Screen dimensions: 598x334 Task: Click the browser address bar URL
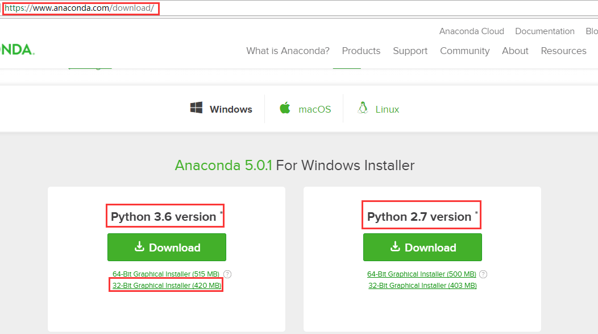80,9
